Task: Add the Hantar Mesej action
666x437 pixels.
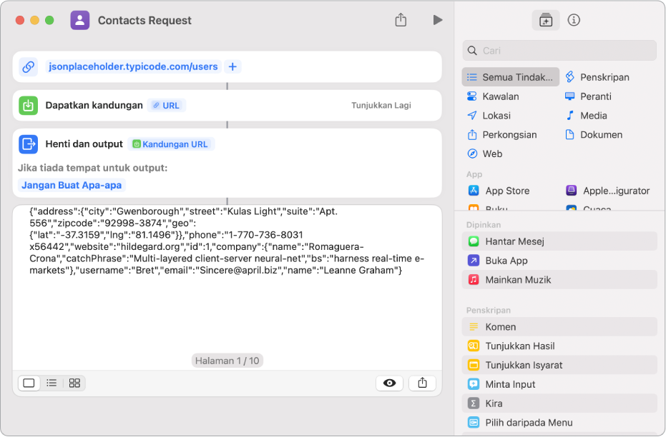Action: point(515,241)
